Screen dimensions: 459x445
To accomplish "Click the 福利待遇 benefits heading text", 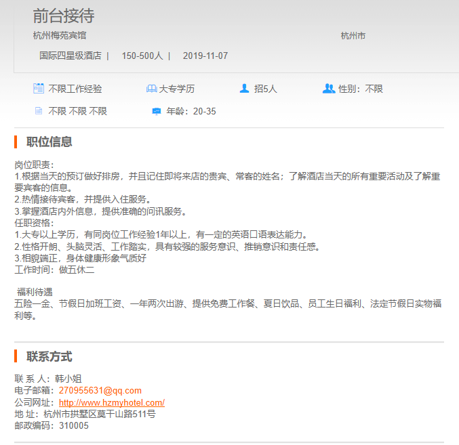I will tap(35, 292).
